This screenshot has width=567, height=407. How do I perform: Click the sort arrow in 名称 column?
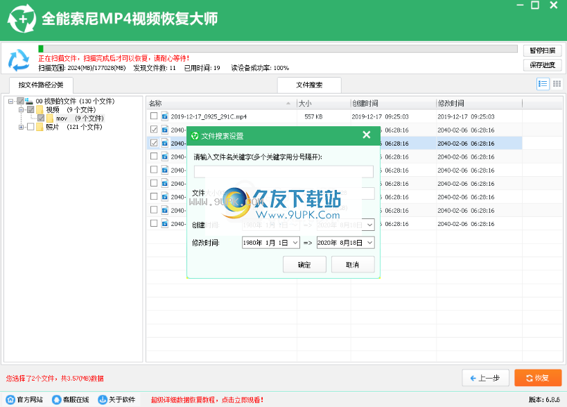[288, 103]
